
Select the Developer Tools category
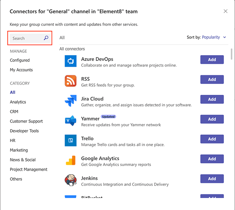24,131
